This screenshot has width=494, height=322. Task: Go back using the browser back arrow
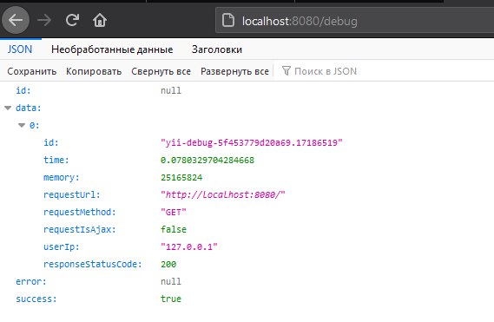coord(16,21)
